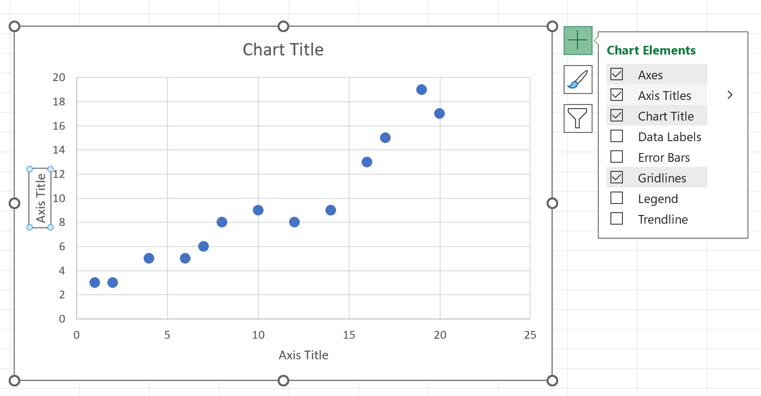Click the Gridlines row in Chart Elements
Screen dimensions: 761x396
click(662, 177)
